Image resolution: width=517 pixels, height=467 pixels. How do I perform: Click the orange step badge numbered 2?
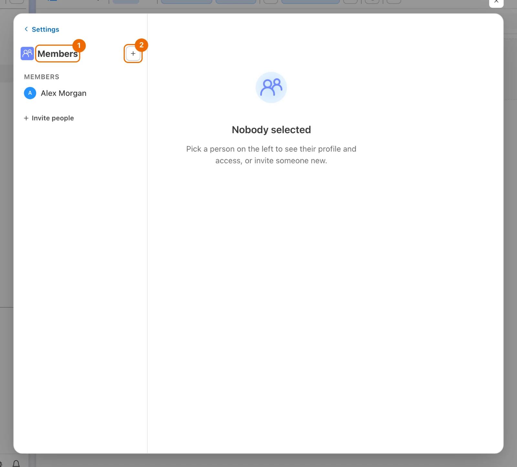(x=142, y=45)
